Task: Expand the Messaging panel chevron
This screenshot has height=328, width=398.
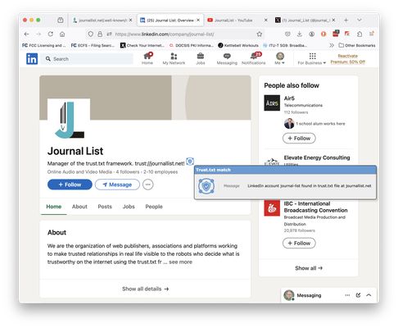Action: click(x=369, y=295)
